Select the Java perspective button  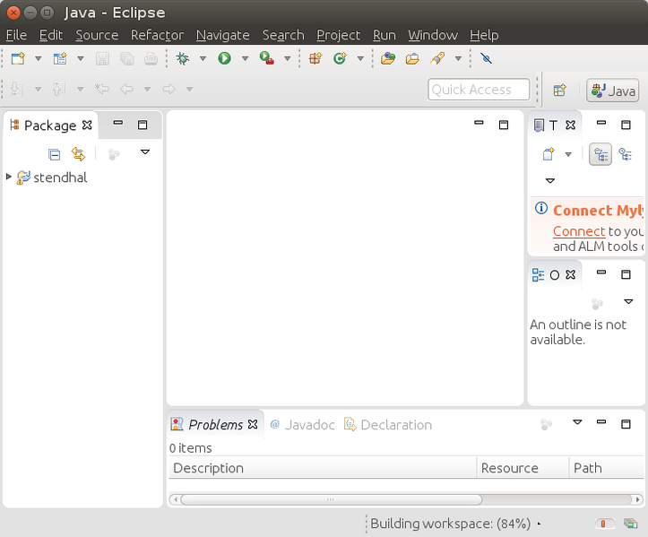click(x=613, y=91)
